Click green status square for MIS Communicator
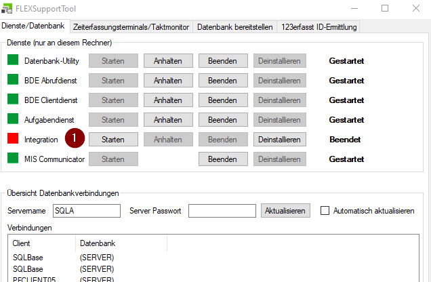Image resolution: width=431 pixels, height=282 pixels. click(x=13, y=159)
